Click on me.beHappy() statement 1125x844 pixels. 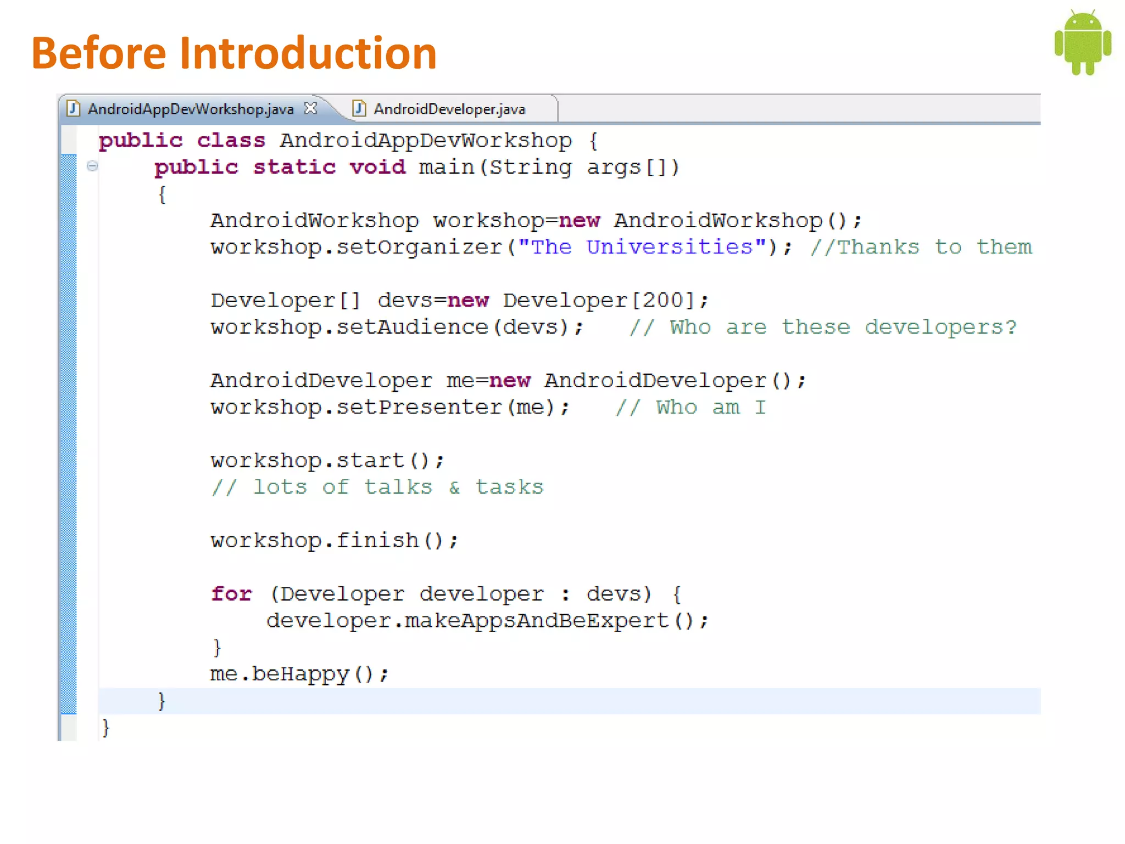(x=299, y=674)
